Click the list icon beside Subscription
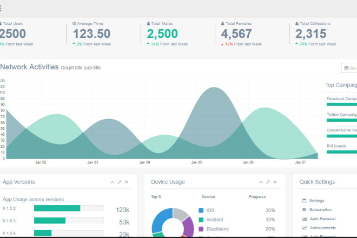Image resolution: width=357 pixels, height=238 pixels. [x=304, y=209]
